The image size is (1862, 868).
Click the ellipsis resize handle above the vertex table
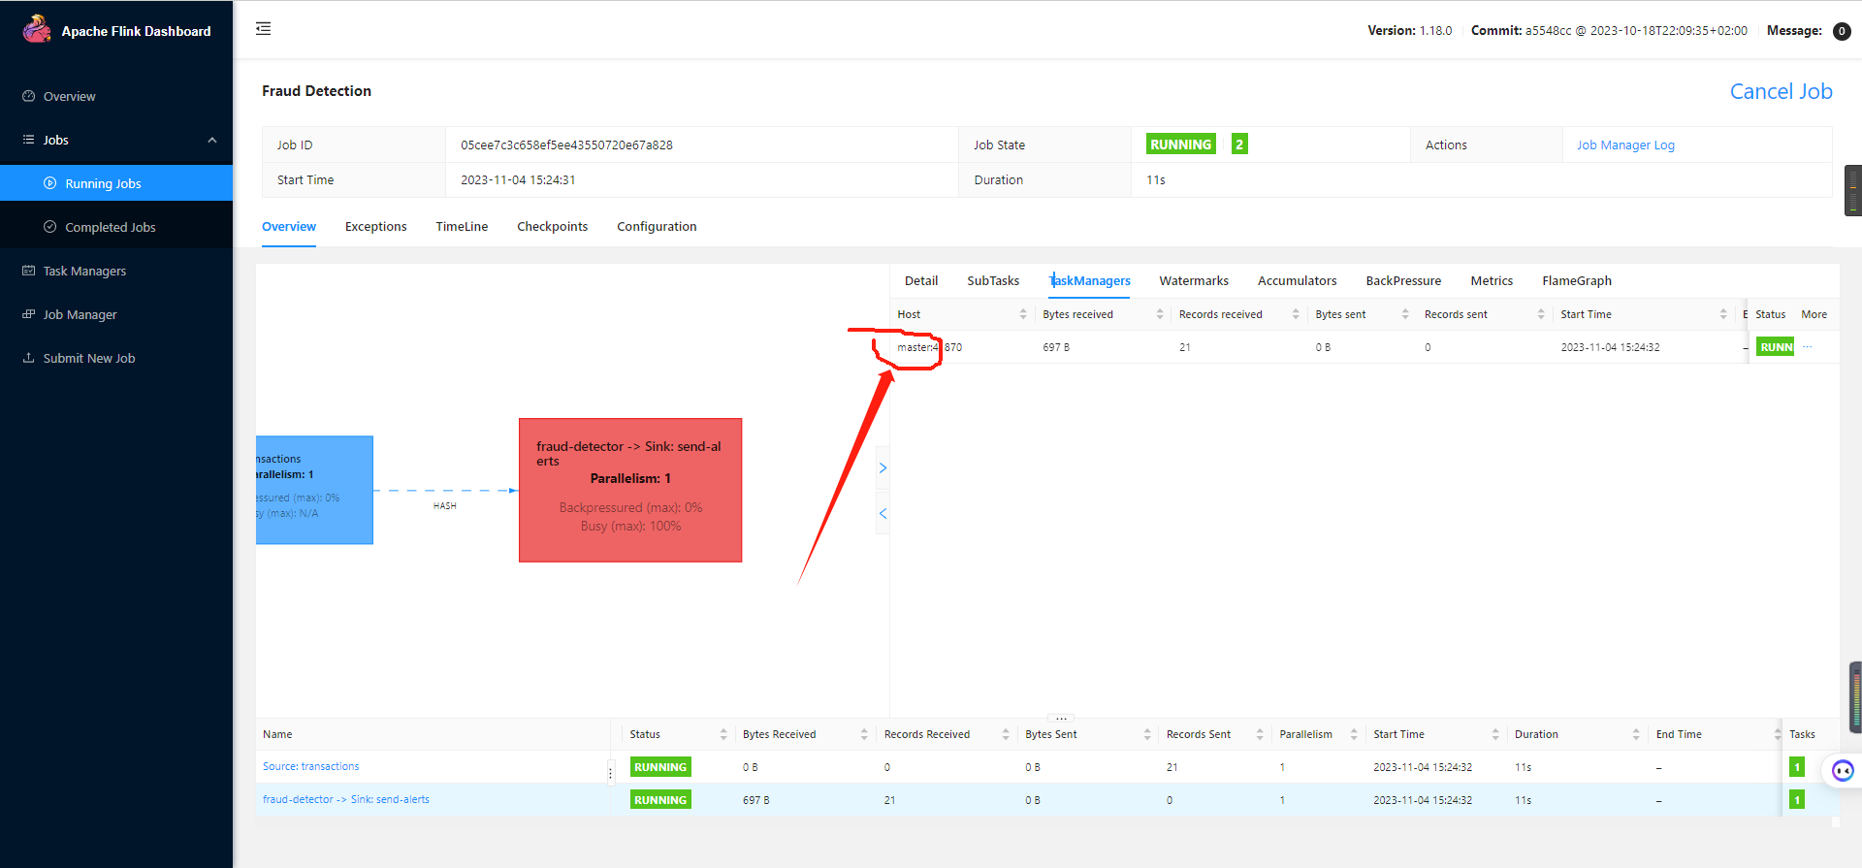(x=1062, y=719)
